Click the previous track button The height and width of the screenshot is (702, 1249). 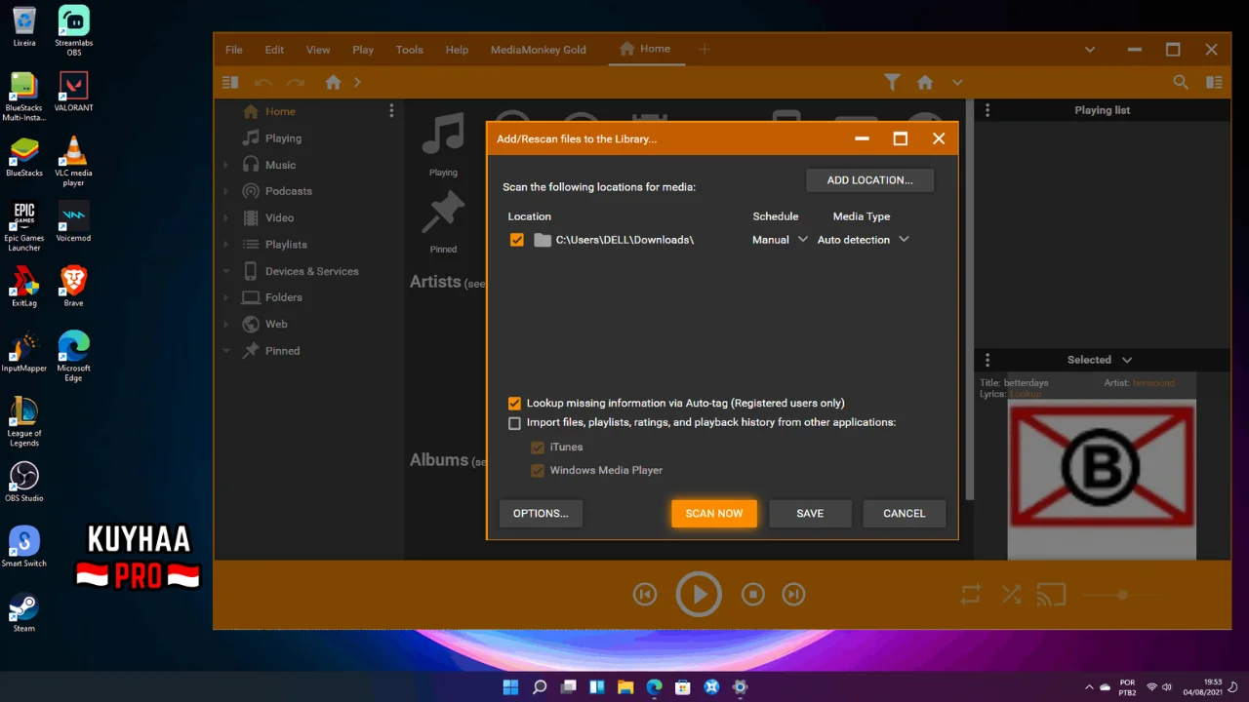[x=645, y=594]
